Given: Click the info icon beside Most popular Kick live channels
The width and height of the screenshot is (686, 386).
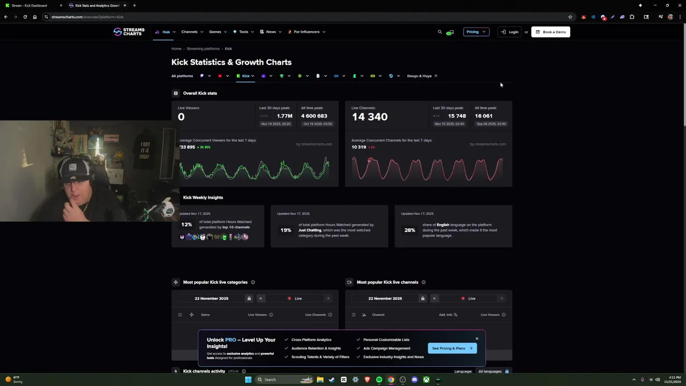Looking at the screenshot, I should point(423,282).
